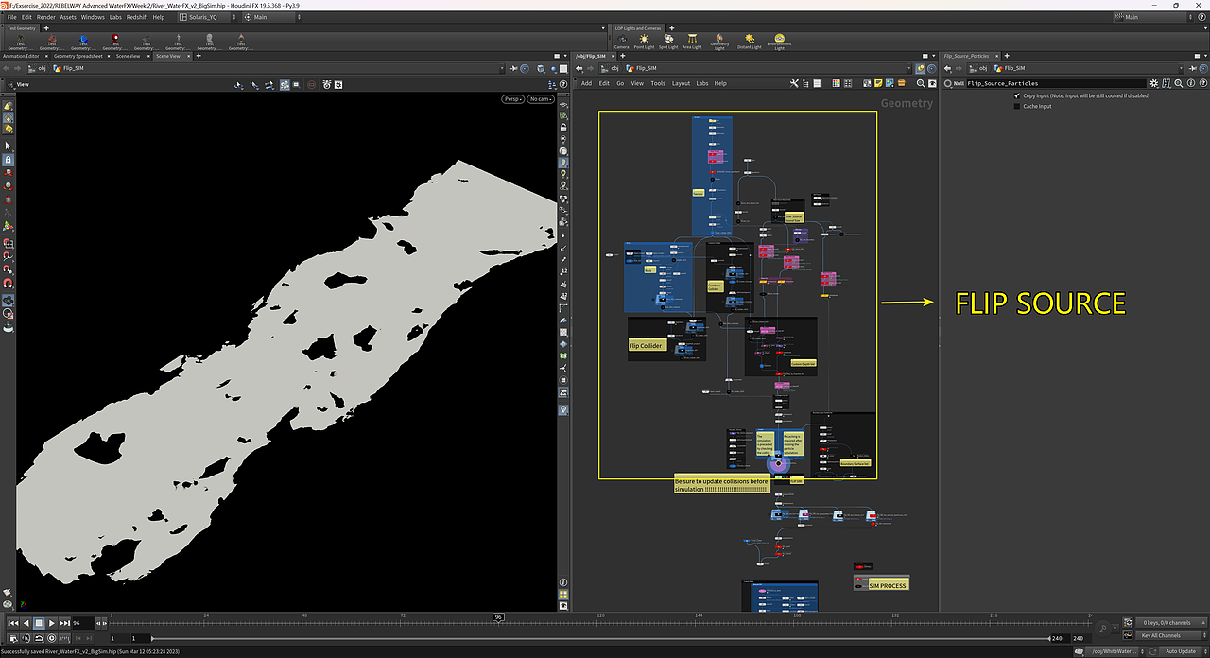Click the Spot Light shelf tool
Viewport: 1210px width, 658px height.
(668, 39)
